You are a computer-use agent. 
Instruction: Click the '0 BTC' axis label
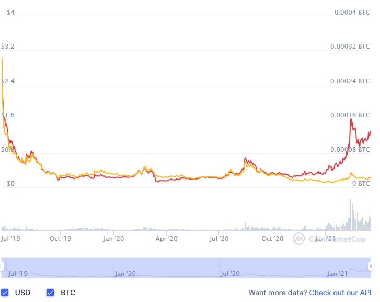(x=361, y=184)
